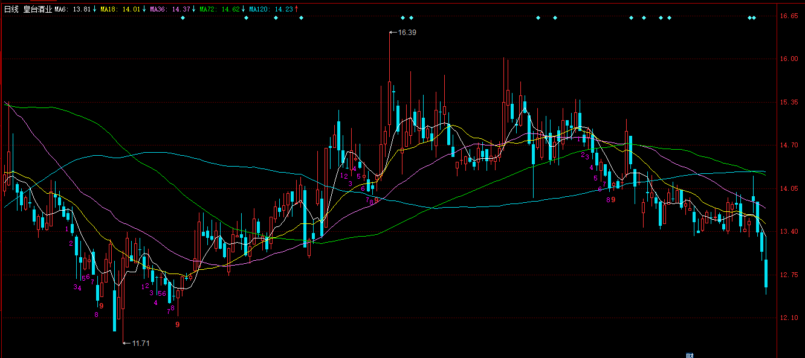
Task: Click the 16.65 price on the axis
Action: pos(789,17)
